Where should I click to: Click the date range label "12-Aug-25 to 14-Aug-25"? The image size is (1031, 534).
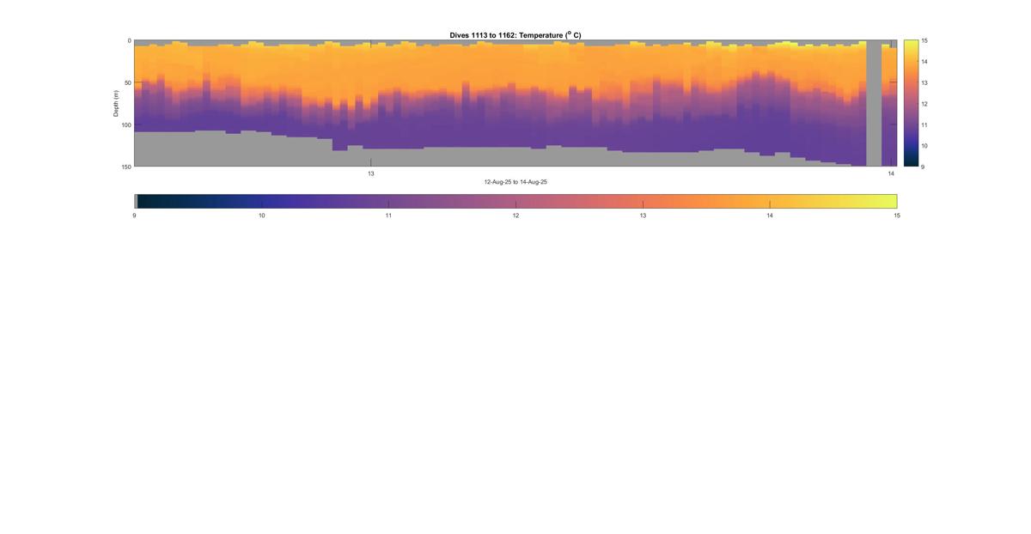coord(515,182)
